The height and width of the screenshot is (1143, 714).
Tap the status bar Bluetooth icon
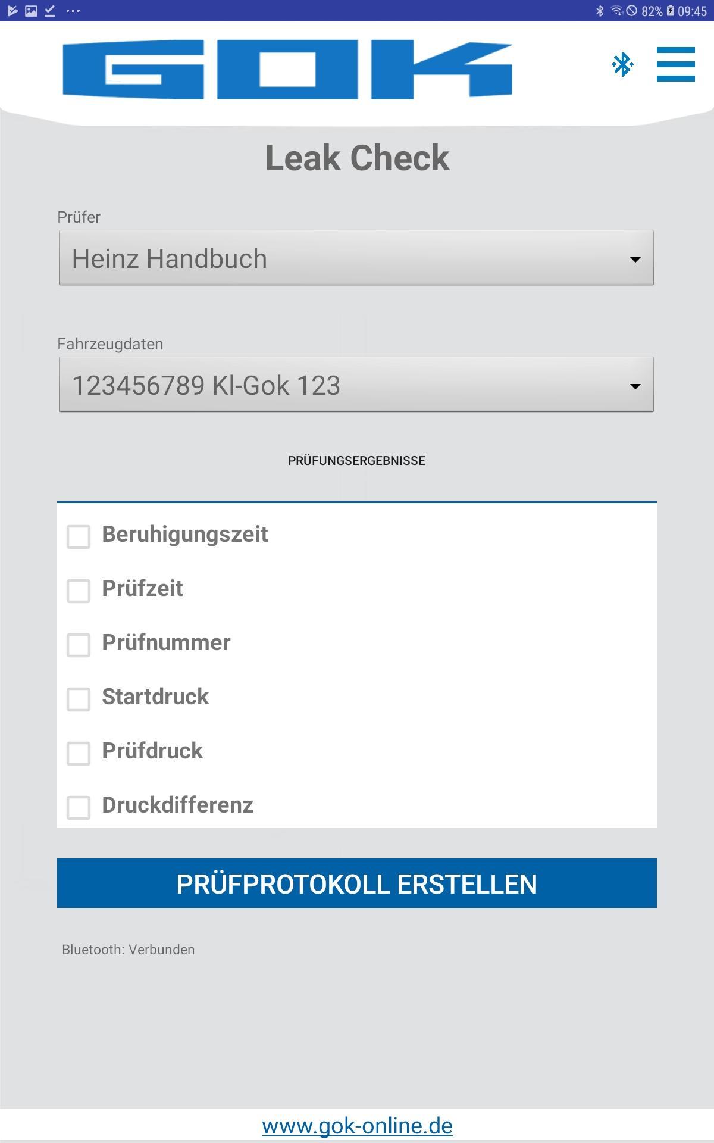pos(600,11)
